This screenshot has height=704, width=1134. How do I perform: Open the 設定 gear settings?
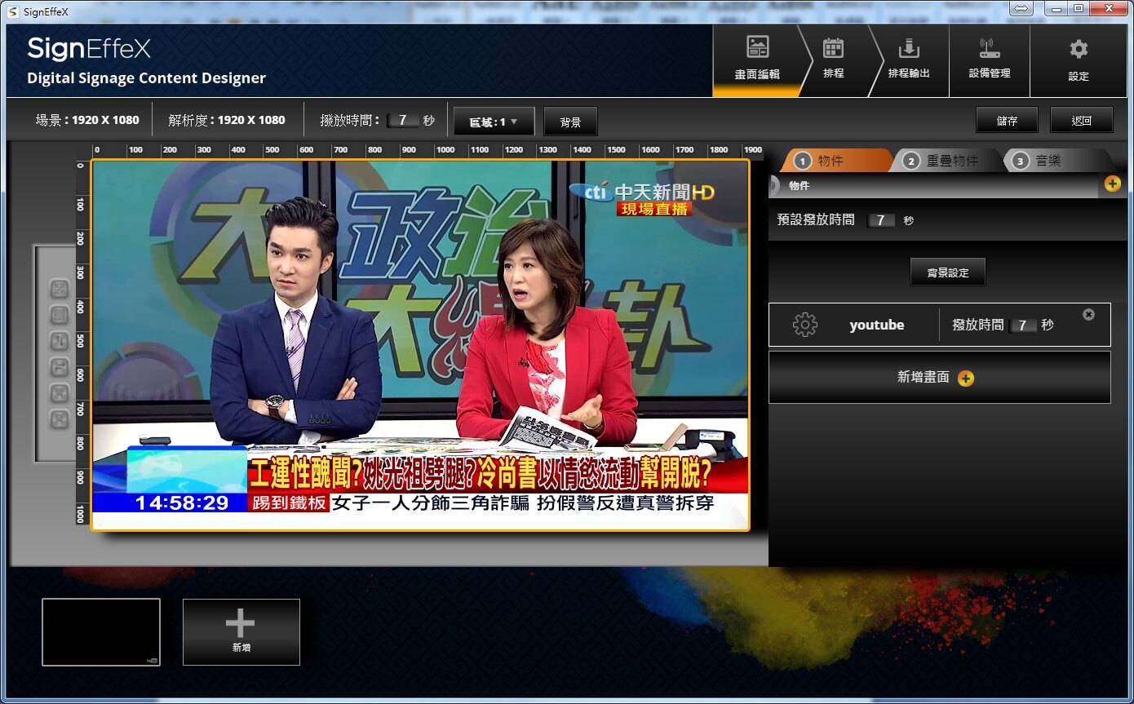click(x=1079, y=60)
